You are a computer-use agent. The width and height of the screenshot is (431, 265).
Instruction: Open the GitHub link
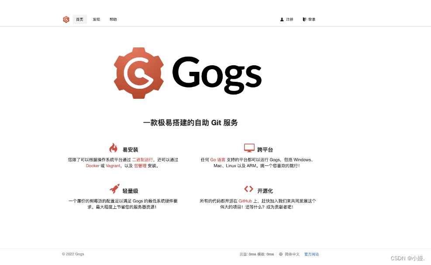coord(245,201)
